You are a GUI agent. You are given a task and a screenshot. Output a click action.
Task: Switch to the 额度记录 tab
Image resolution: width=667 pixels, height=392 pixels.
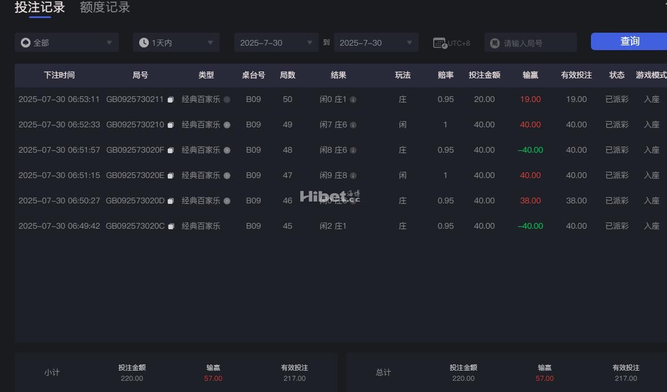(105, 8)
